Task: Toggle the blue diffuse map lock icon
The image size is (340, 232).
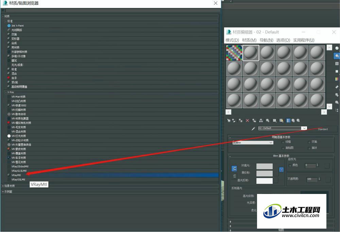Action: (281, 169)
